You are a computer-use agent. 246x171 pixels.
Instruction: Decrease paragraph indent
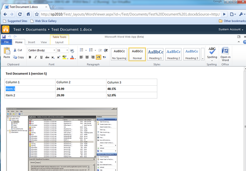pos(100,50)
